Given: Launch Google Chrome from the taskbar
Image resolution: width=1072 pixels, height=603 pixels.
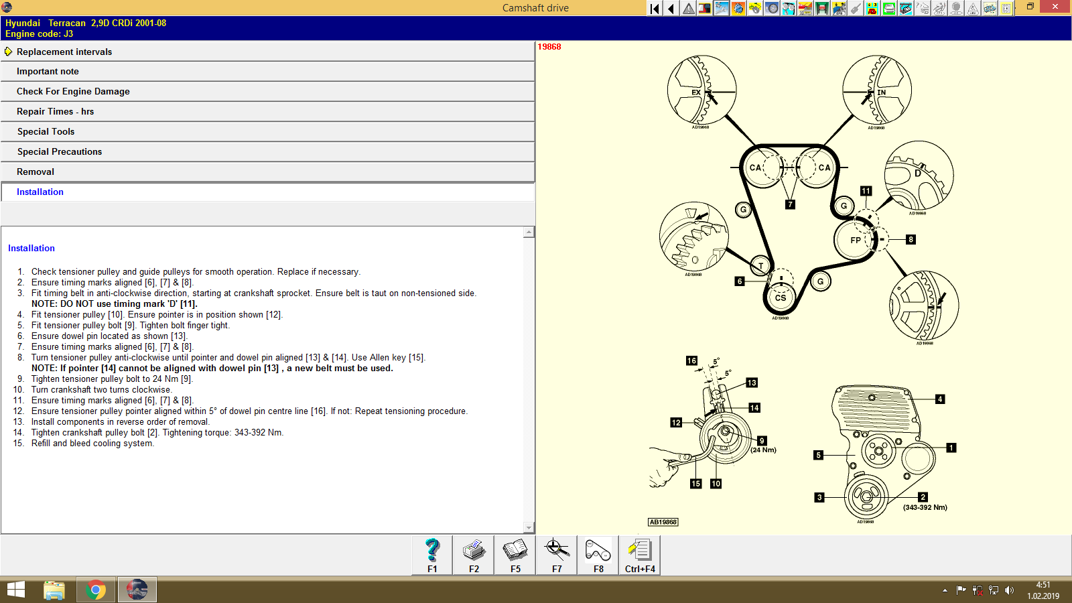Looking at the screenshot, I should click(x=95, y=590).
